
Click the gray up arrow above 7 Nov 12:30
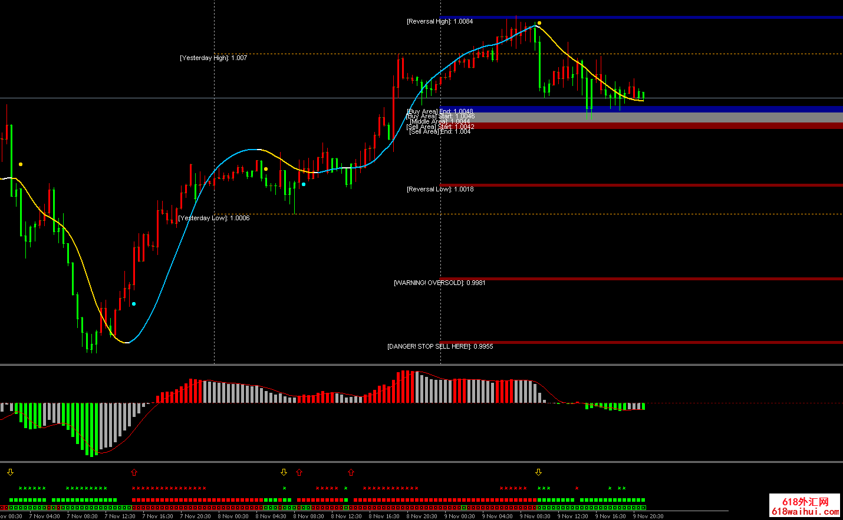pyautogui.click(x=134, y=472)
